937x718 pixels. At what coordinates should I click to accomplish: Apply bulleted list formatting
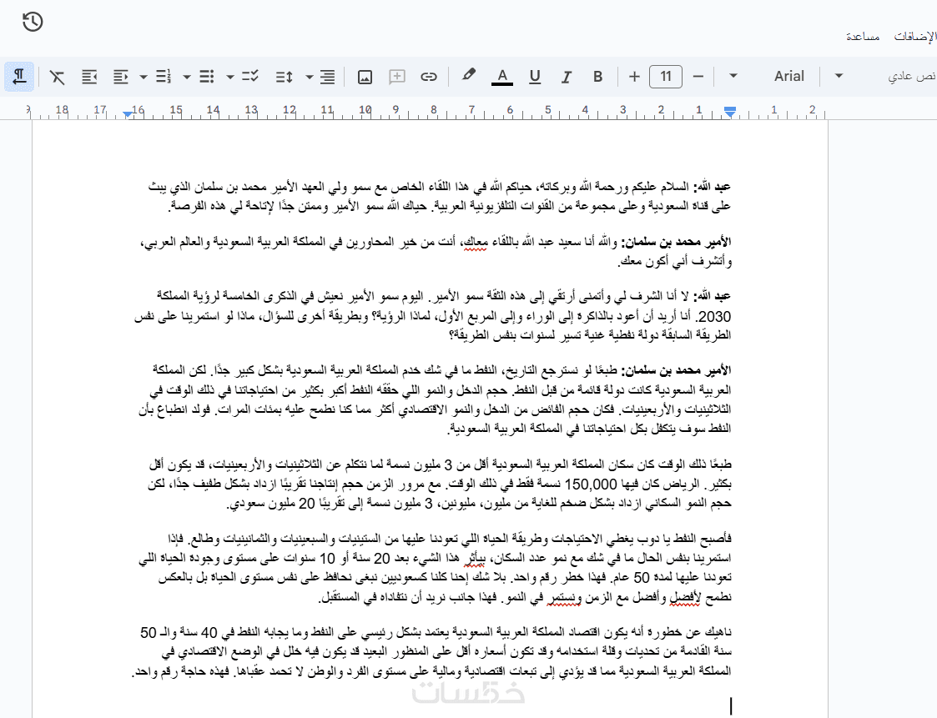point(207,77)
